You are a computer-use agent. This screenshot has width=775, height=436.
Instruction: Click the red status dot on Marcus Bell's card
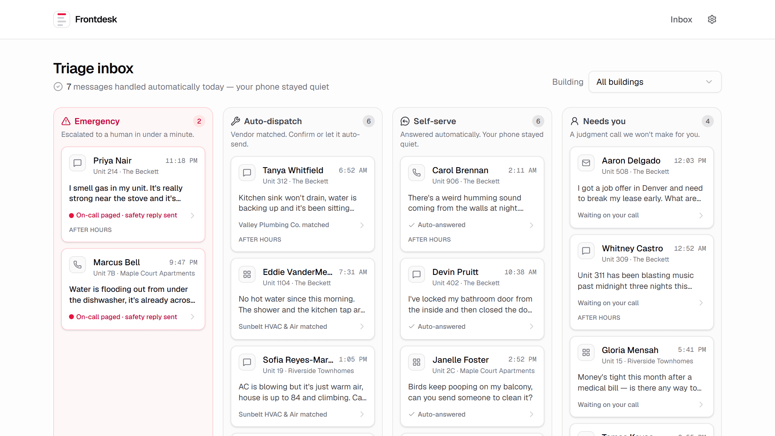point(71,317)
